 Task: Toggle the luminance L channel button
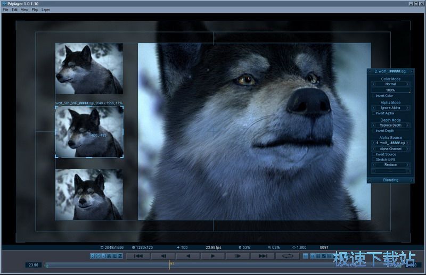(x=114, y=256)
